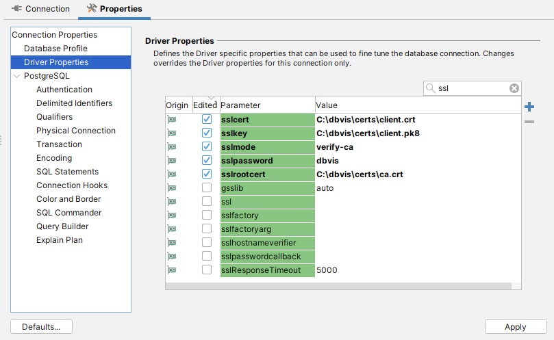Uncheck the Edited box for sslkey

(x=207, y=133)
